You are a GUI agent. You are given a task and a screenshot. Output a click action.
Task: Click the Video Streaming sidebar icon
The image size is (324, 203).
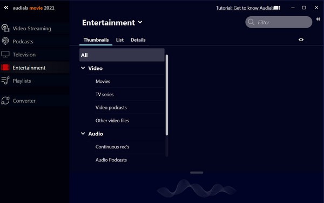click(x=5, y=28)
